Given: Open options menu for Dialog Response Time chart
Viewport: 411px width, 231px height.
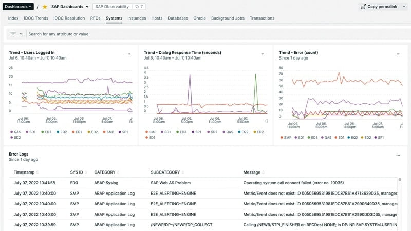Looking at the screenshot, I should point(263,54).
